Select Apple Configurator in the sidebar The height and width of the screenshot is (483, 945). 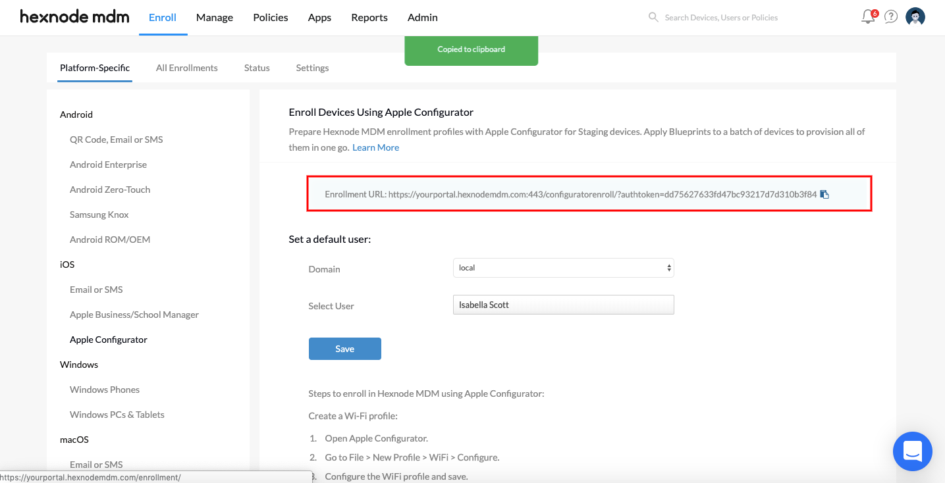109,340
